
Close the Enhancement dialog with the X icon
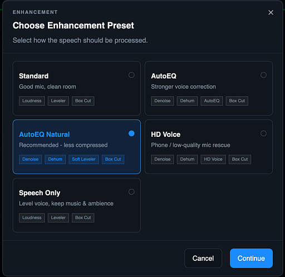coord(271,12)
